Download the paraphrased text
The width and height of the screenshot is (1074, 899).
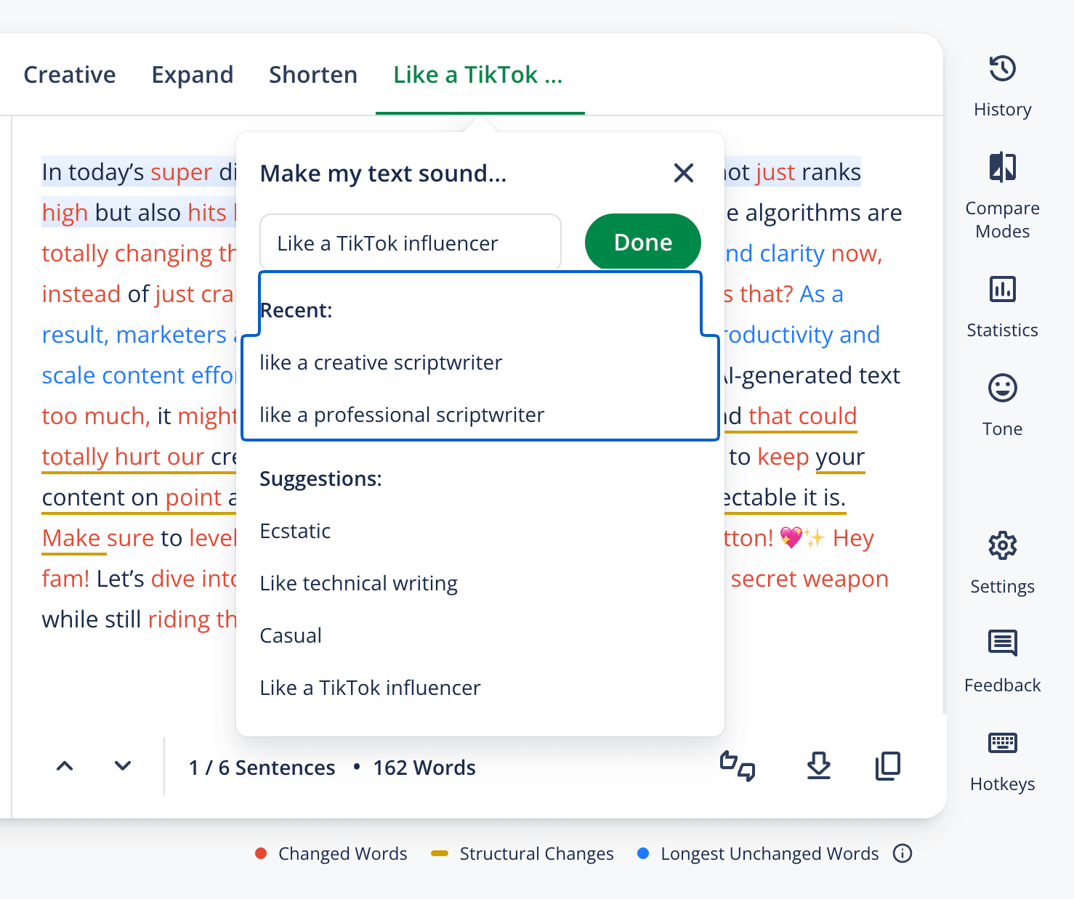click(x=818, y=766)
